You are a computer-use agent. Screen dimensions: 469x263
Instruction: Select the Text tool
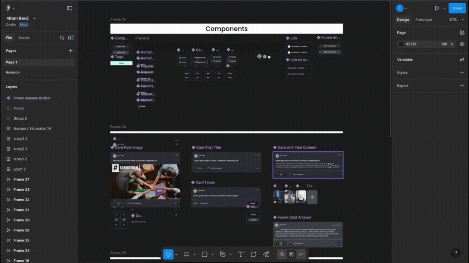(x=241, y=254)
